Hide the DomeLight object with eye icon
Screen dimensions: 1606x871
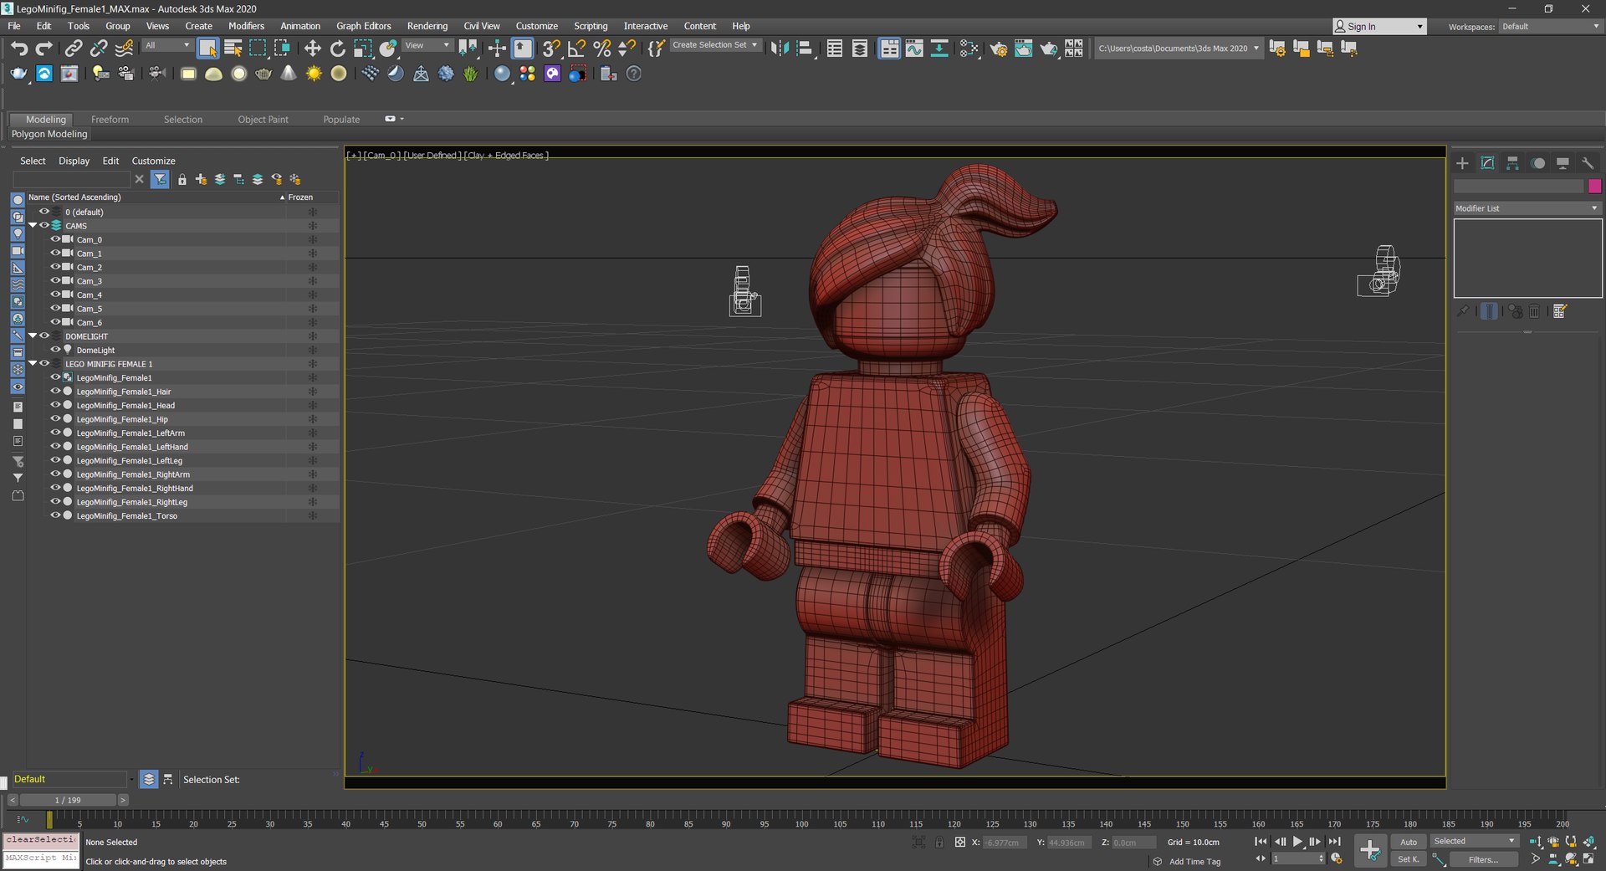55,350
